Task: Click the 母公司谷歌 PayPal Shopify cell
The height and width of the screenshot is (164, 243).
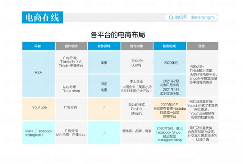Action: (137, 107)
